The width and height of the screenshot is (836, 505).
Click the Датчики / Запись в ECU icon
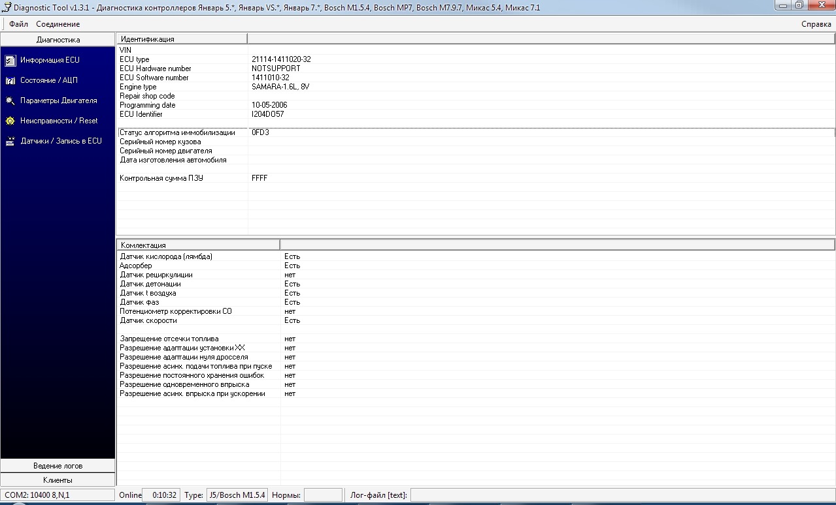[x=10, y=141]
